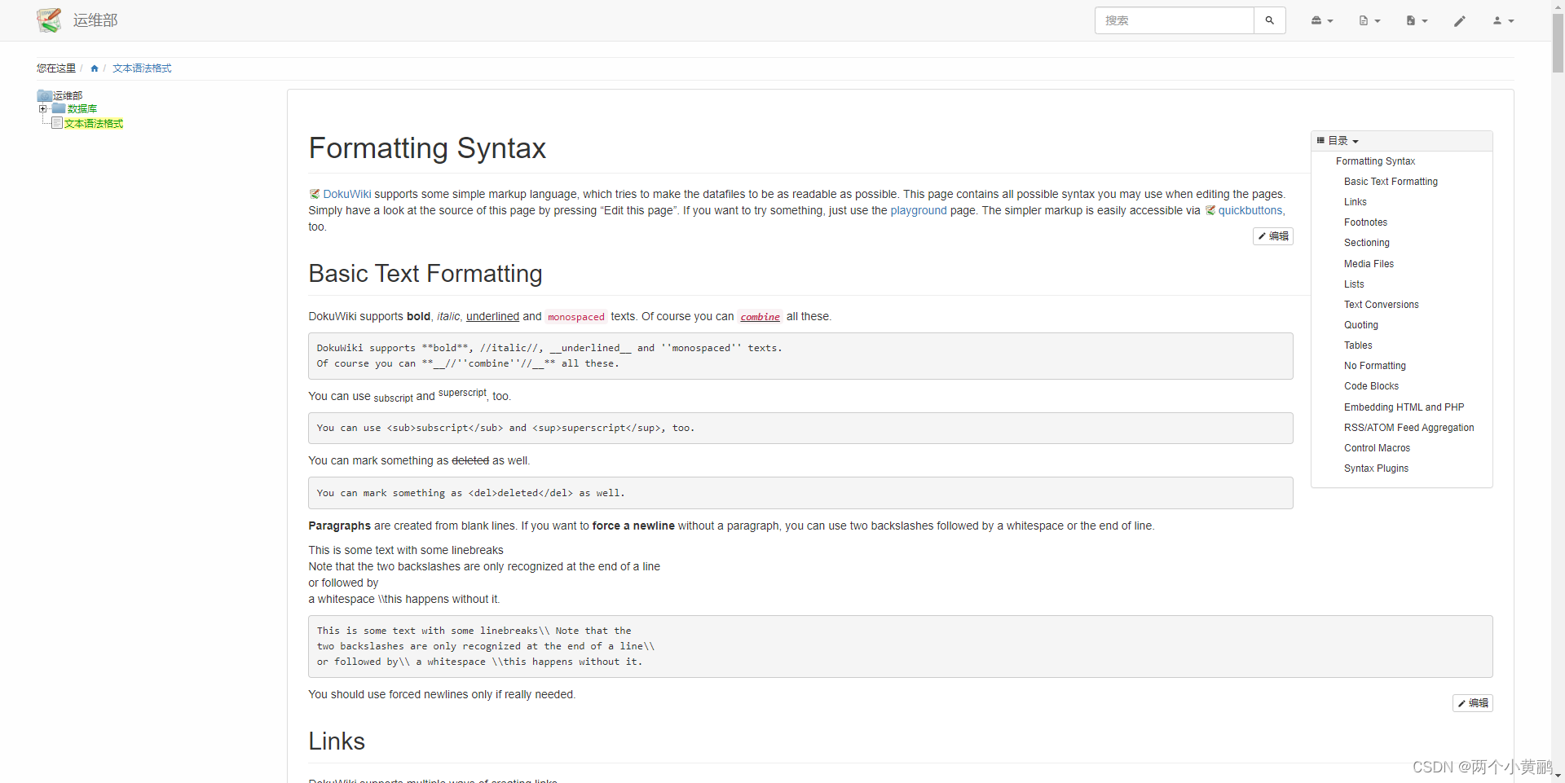The image size is (1565, 783).
Task: Expand the 数据库 tree node
Action: pos(43,108)
